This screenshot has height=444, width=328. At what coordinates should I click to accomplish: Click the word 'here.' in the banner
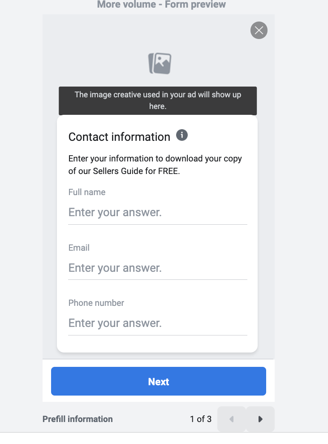(x=158, y=106)
